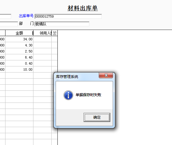Click the 出库单号 input field

(68, 16)
